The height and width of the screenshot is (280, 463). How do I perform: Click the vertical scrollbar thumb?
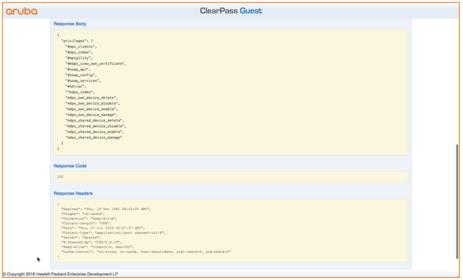(x=457, y=201)
